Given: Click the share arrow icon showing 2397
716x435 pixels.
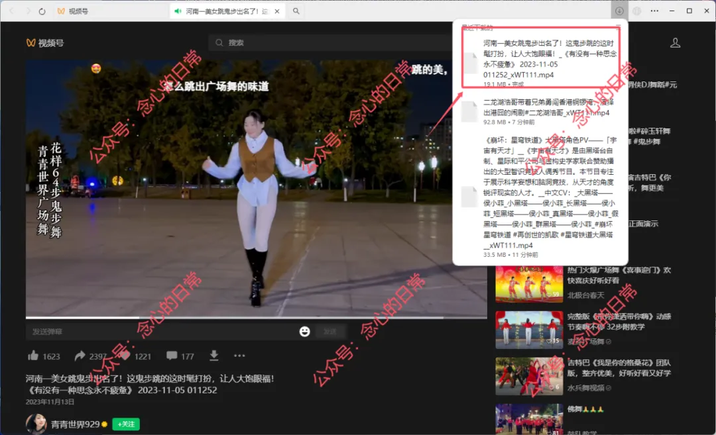Looking at the screenshot, I should click(80, 356).
